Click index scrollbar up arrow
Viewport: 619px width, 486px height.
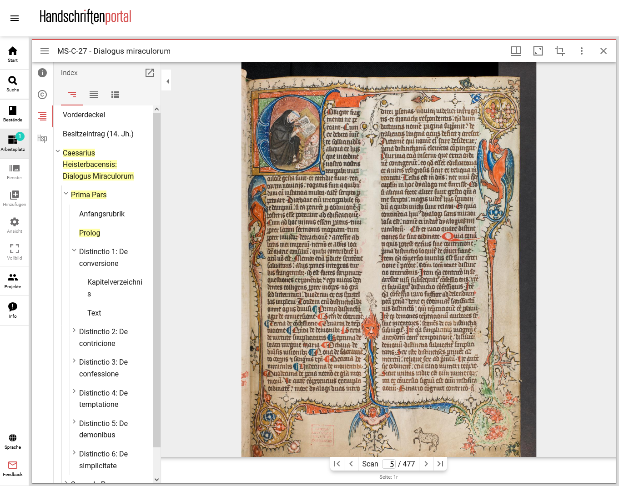point(157,109)
